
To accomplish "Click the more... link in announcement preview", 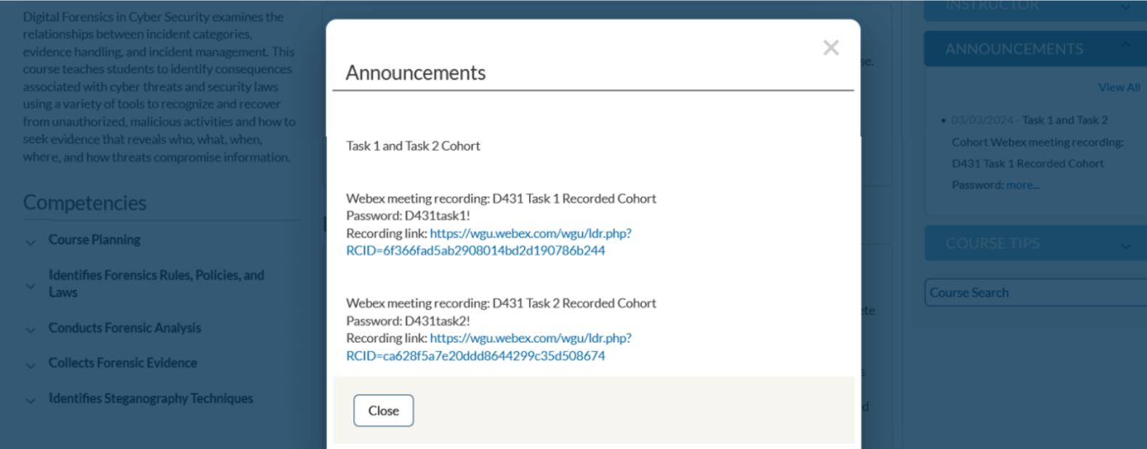I will (1023, 185).
